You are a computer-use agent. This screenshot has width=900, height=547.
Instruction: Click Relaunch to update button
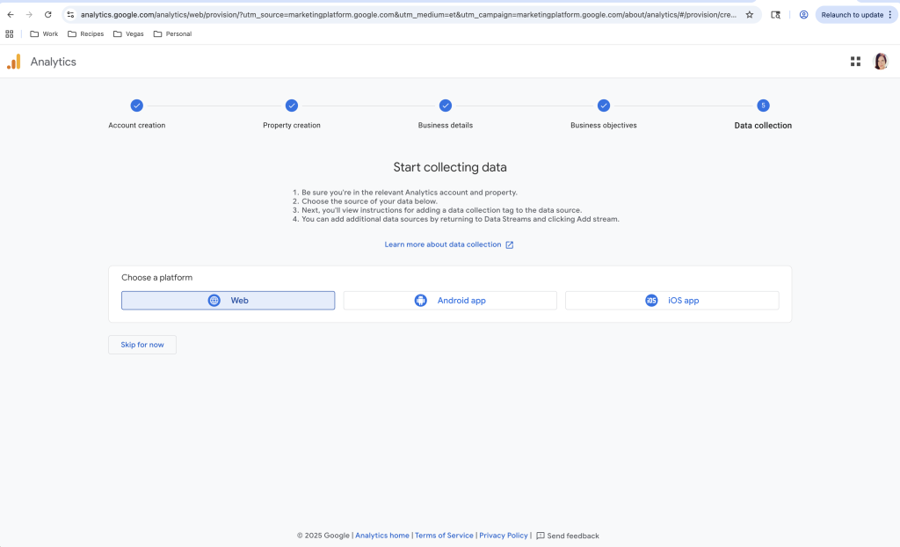pyautogui.click(x=852, y=15)
